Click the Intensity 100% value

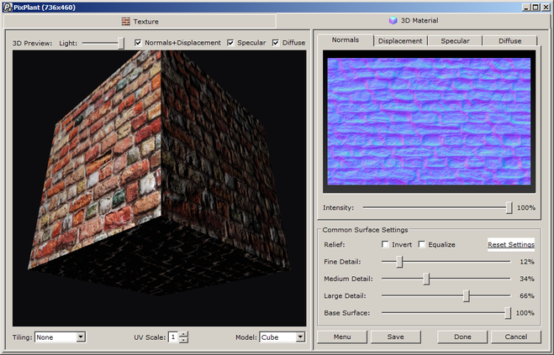pos(526,208)
